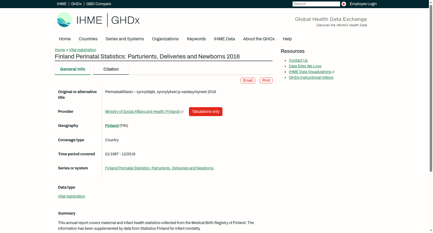Open IHME link in top bar
The width and height of the screenshot is (433, 233).
[62, 4]
